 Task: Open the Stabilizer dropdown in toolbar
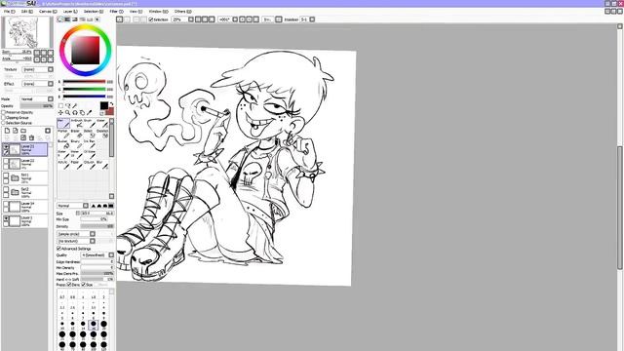point(307,19)
